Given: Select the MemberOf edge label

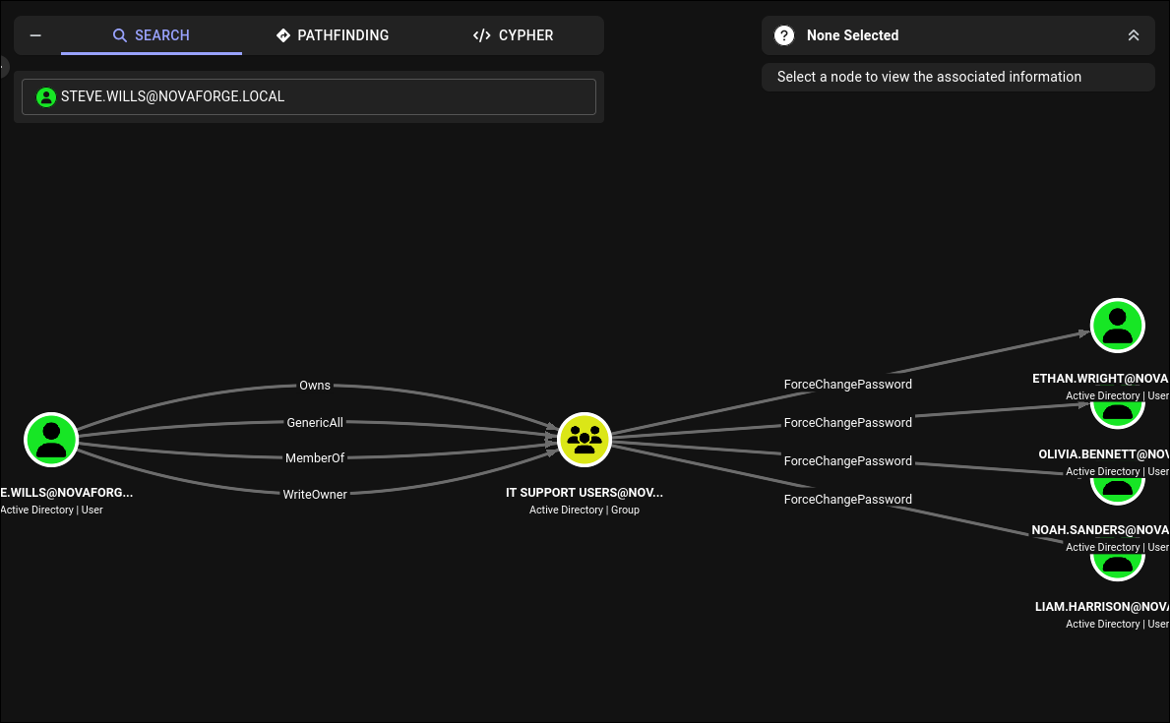Looking at the screenshot, I should [x=315, y=457].
